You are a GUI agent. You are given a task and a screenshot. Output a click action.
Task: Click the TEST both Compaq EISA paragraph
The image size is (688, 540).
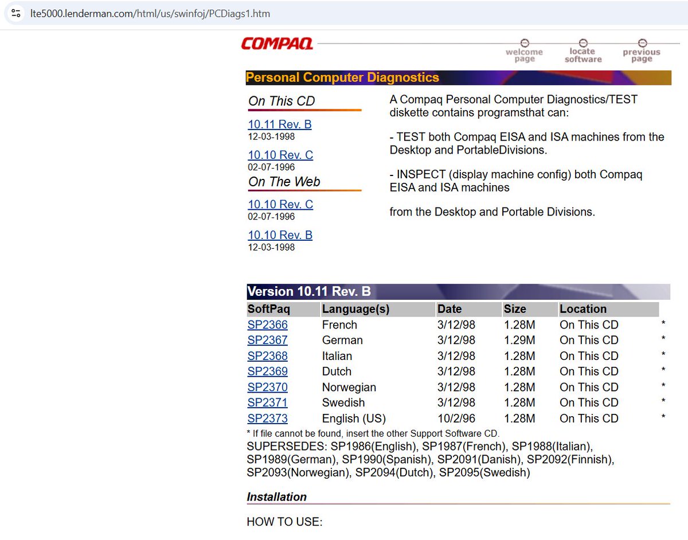click(527, 143)
